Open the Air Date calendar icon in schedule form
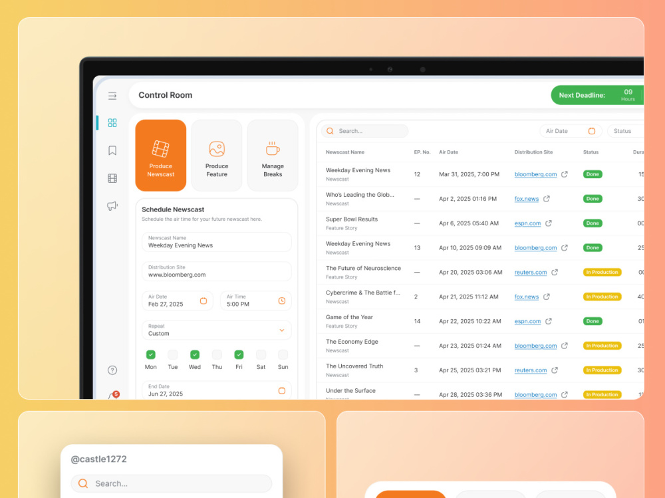 (x=203, y=301)
